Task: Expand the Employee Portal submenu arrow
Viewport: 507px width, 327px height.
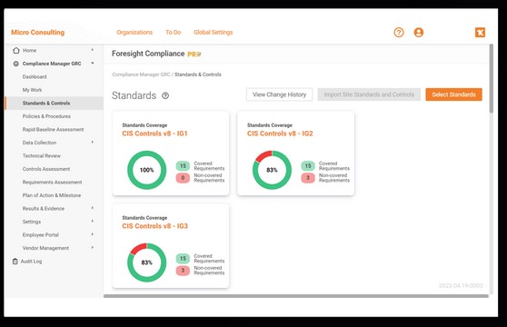Action: click(93, 234)
